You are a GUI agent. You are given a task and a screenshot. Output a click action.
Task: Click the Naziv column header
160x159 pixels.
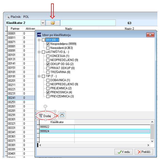(69, 29)
